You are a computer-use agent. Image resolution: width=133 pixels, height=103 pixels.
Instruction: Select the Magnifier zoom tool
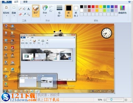tap(28, 14)
